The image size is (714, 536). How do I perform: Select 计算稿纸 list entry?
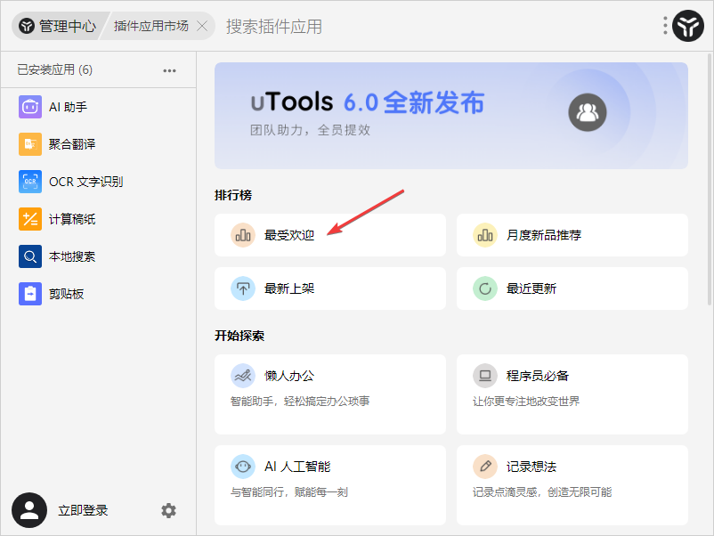(x=98, y=219)
